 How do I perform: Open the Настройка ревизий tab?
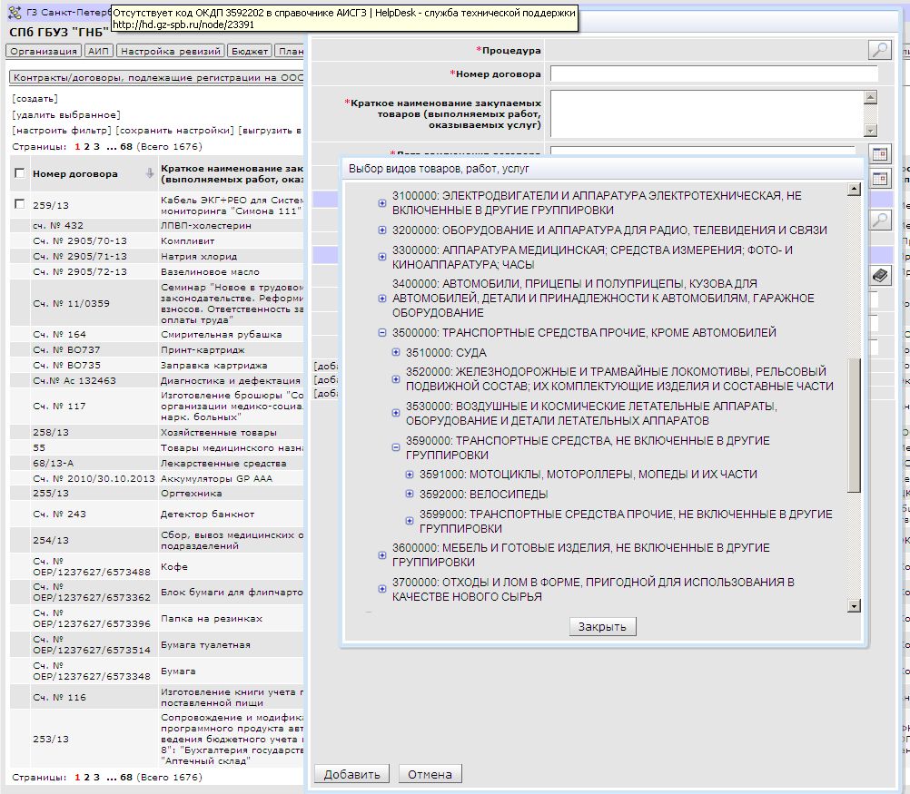171,51
